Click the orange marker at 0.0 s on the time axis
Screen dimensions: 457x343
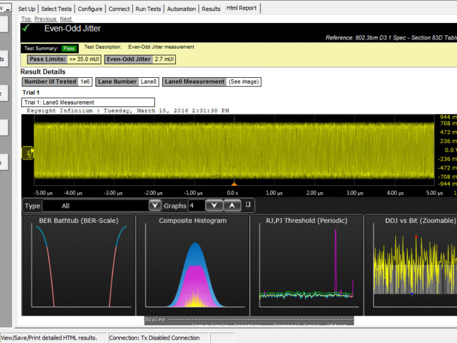pyautogui.click(x=234, y=184)
